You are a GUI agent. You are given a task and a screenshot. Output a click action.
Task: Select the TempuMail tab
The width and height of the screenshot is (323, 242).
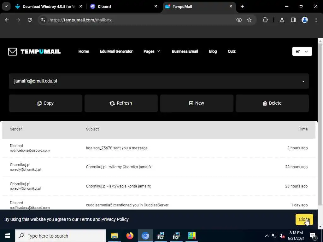click(x=199, y=6)
